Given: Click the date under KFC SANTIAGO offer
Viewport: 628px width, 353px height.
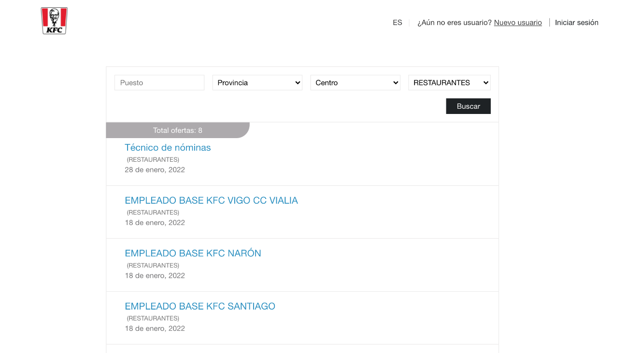Looking at the screenshot, I should (x=155, y=328).
